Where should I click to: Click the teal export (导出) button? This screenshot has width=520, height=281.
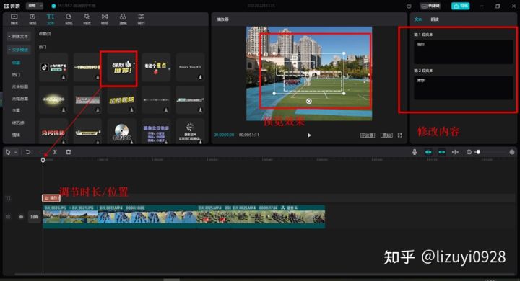(x=460, y=6)
